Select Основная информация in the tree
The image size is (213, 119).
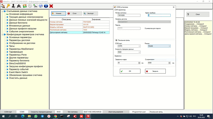[21, 14]
